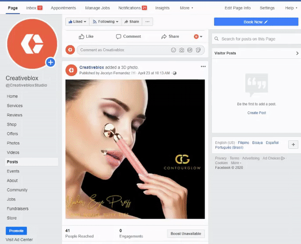The image size is (301, 244).
Task: Click in the Comment as Creativeblox field
Action: tap(140, 50)
